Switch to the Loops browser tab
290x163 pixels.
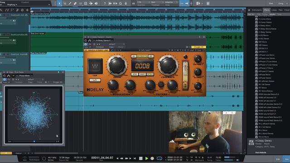click(274, 10)
